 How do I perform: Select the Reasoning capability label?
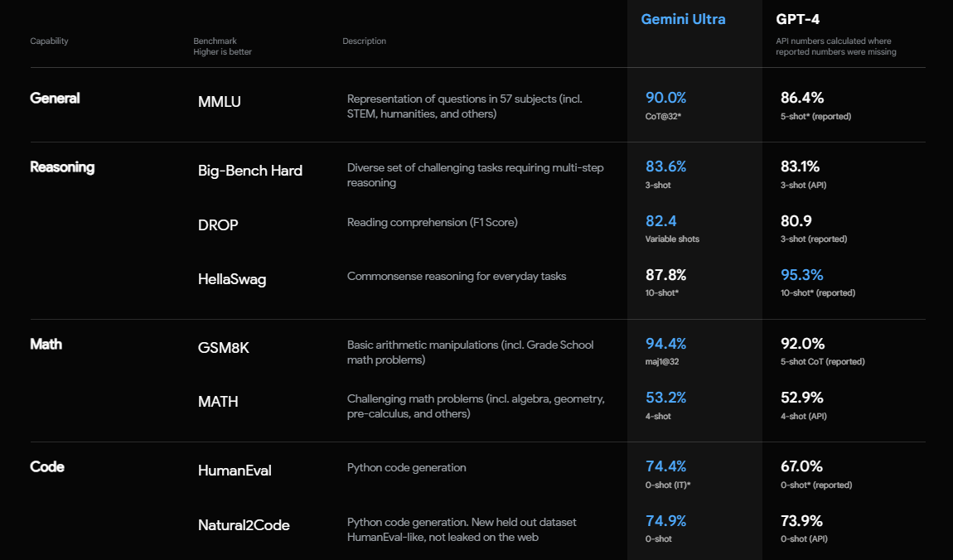tap(62, 167)
